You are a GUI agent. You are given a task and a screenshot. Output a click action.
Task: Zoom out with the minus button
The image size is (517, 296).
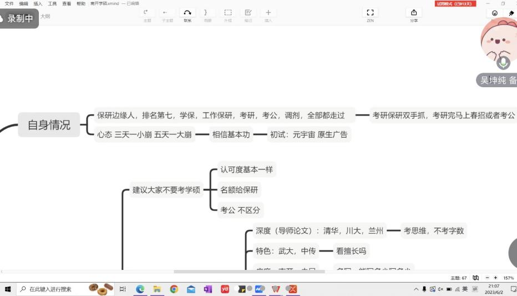coord(488,278)
